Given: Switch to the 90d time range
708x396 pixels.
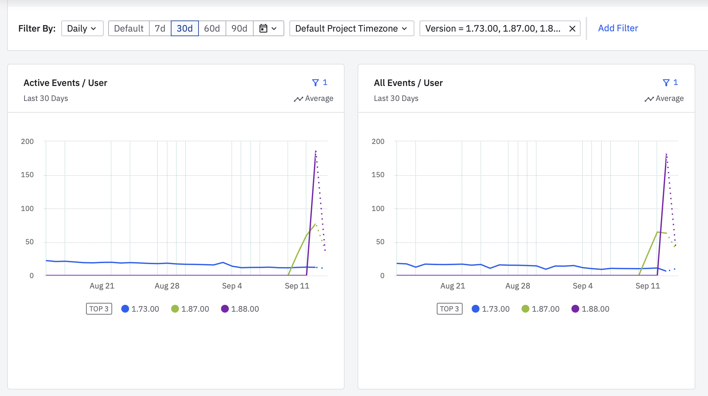Looking at the screenshot, I should pos(239,28).
